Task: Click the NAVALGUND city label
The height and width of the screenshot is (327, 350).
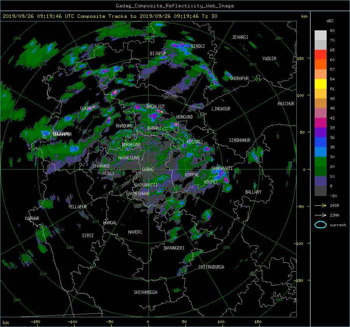Action: tap(129, 158)
